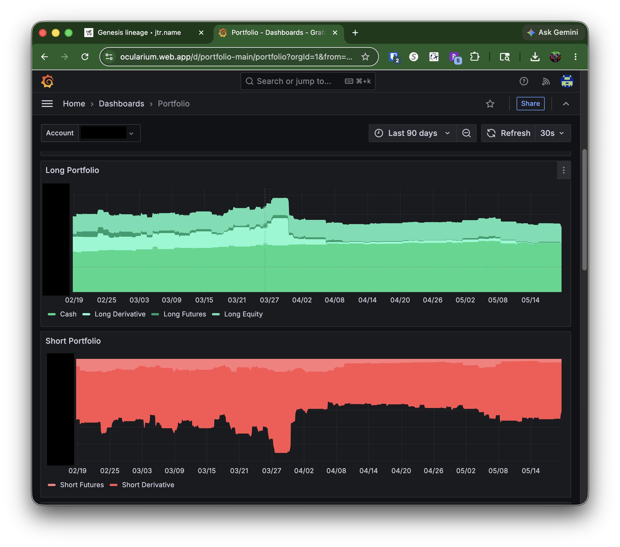Viewport: 620px width, 547px height.
Task: Toggle Cash series in Long Portfolio legend
Action: coord(62,314)
